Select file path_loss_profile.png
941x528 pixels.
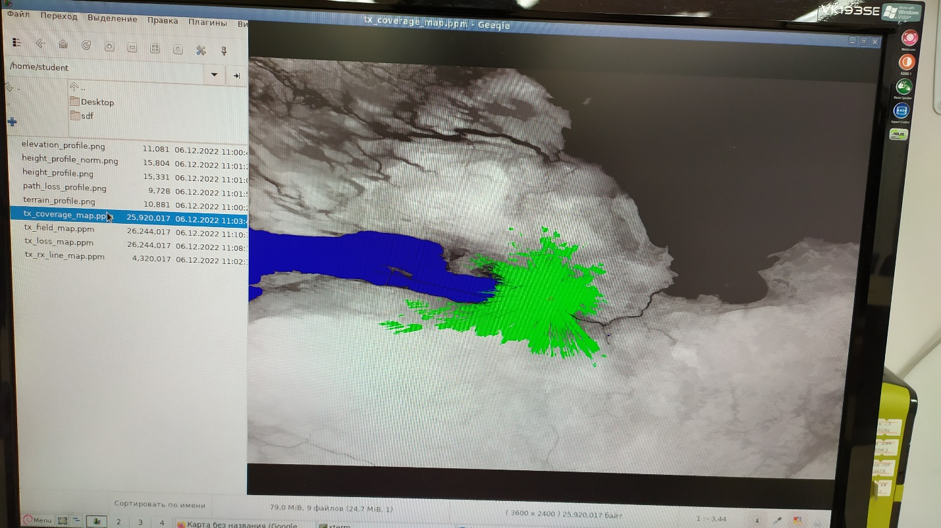(65, 187)
